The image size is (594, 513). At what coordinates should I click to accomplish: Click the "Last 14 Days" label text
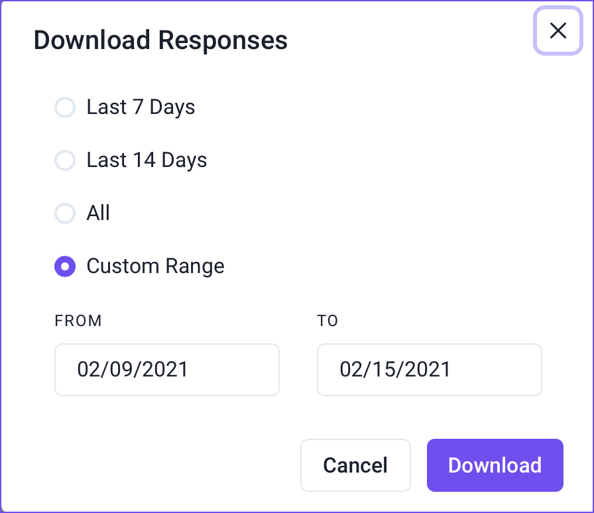[147, 160]
